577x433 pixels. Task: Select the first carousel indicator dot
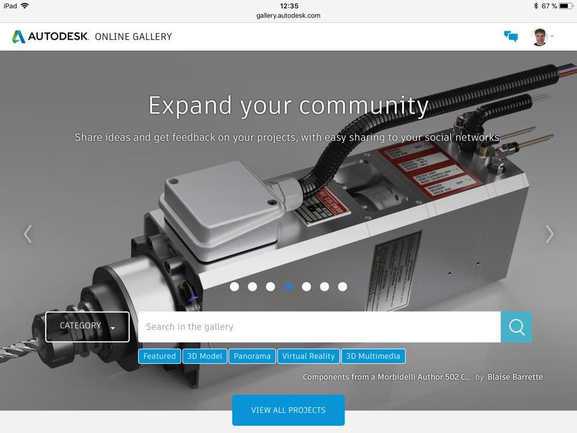(x=234, y=287)
